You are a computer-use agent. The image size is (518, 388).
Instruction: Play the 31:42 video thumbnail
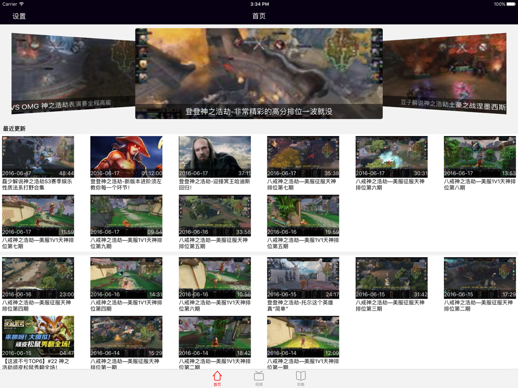pyautogui.click(x=392, y=278)
